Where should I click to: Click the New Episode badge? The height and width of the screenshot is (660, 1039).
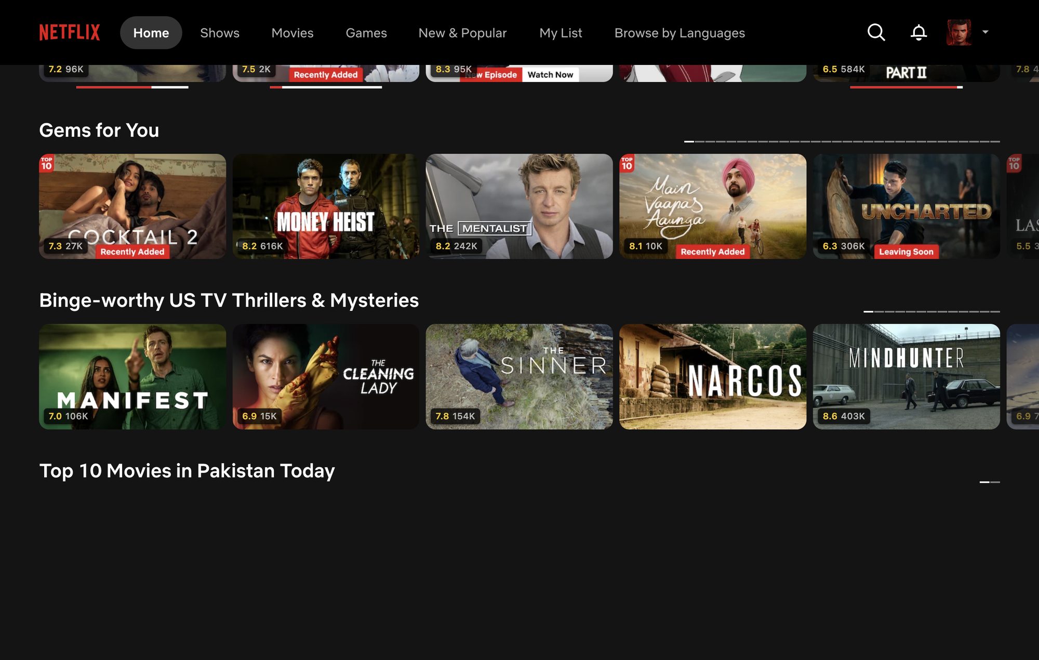[490, 75]
